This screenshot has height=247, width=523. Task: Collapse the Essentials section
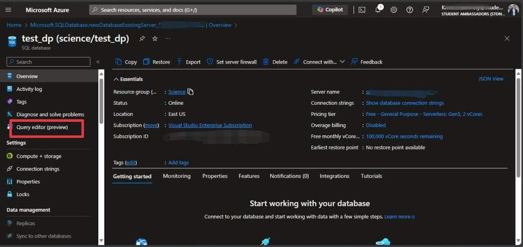pos(128,79)
